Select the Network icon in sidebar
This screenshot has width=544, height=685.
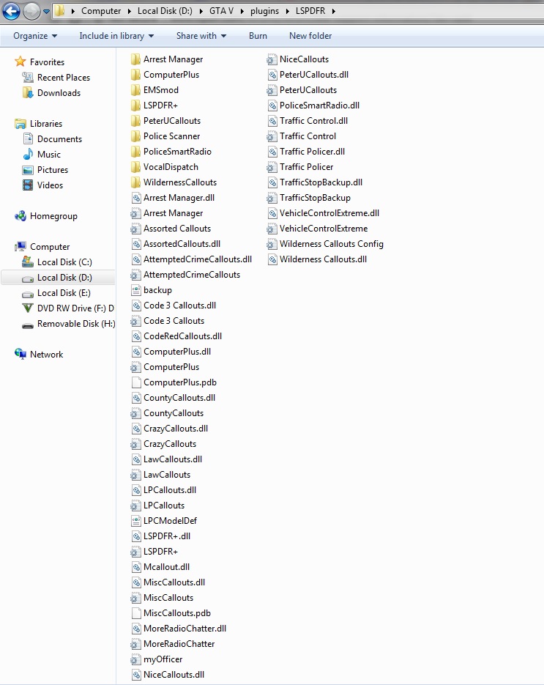[x=20, y=355]
